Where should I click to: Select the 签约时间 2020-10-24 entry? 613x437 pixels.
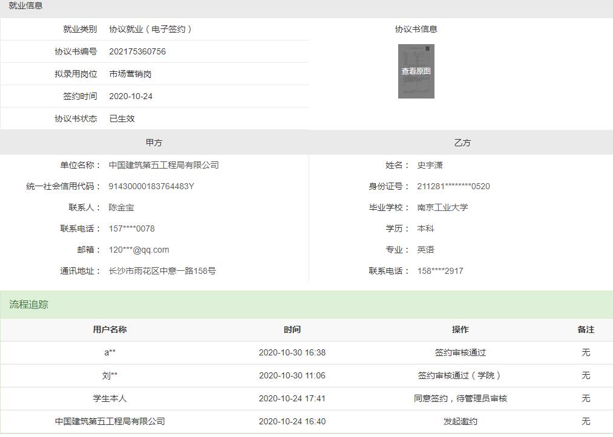131,95
